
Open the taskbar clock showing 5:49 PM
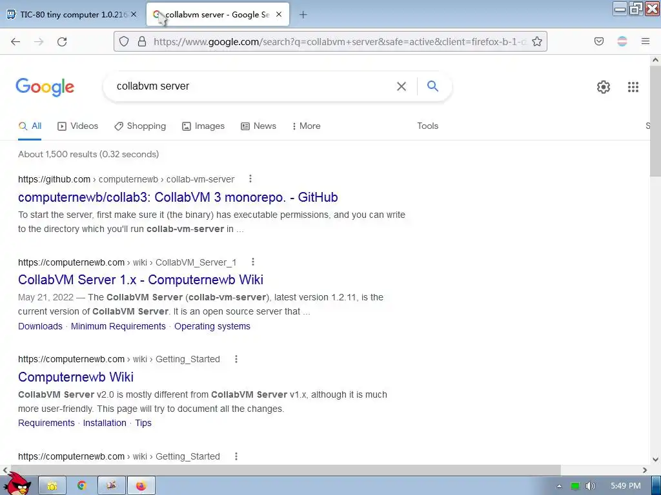click(x=625, y=486)
